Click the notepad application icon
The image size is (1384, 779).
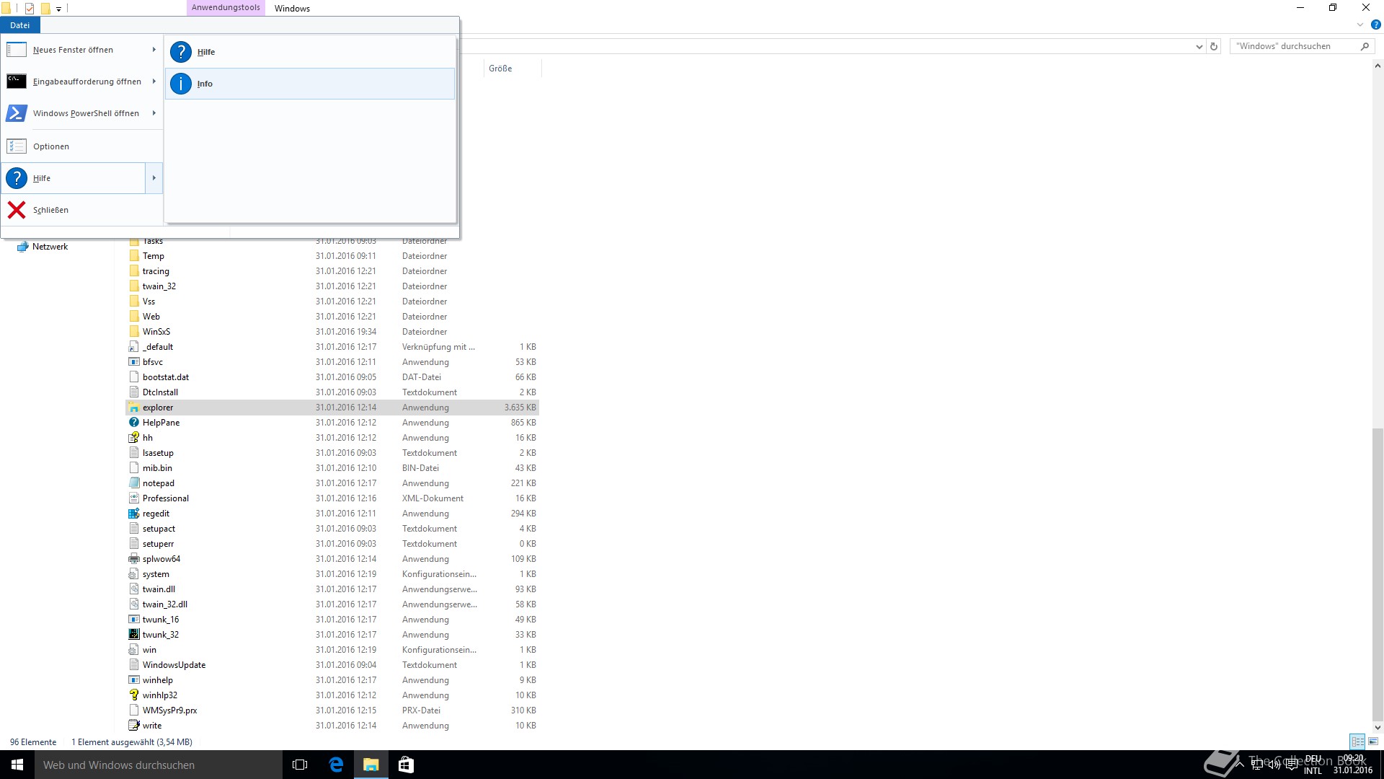[x=134, y=483]
